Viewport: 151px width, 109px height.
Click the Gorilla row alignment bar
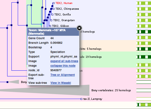(144, 15)
